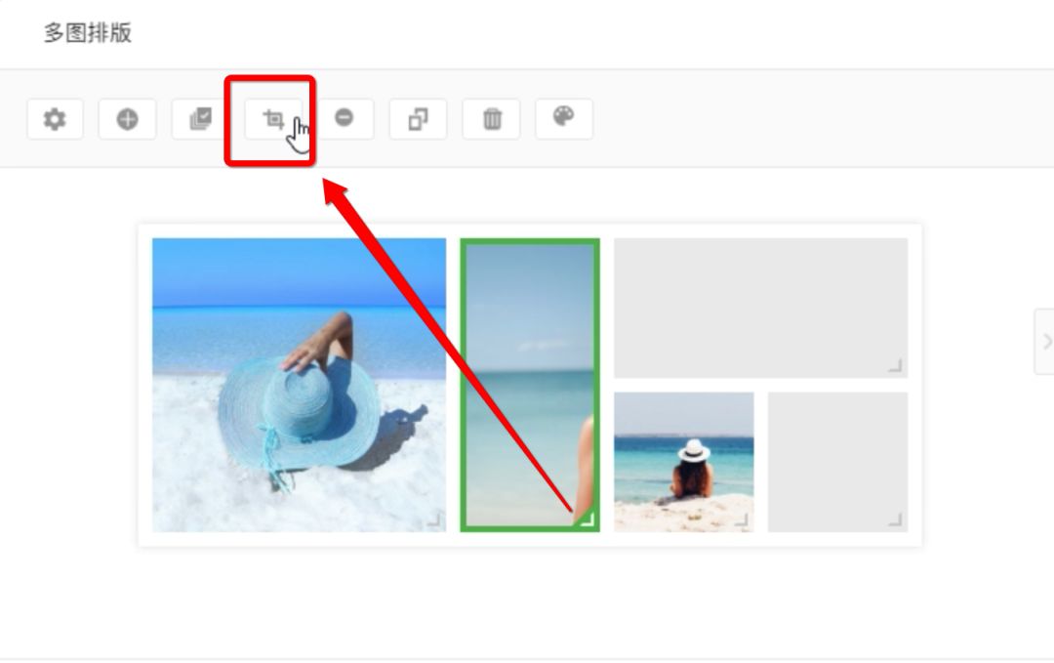This screenshot has height=663, width=1054.
Task: Select the large empty gray cell
Action: coord(761,308)
